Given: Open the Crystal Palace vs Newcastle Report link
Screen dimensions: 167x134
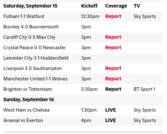Looking at the screenshot, I should point(113,48).
